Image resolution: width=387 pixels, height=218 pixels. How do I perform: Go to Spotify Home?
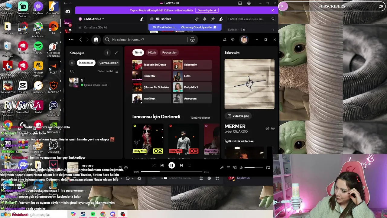tap(96, 40)
